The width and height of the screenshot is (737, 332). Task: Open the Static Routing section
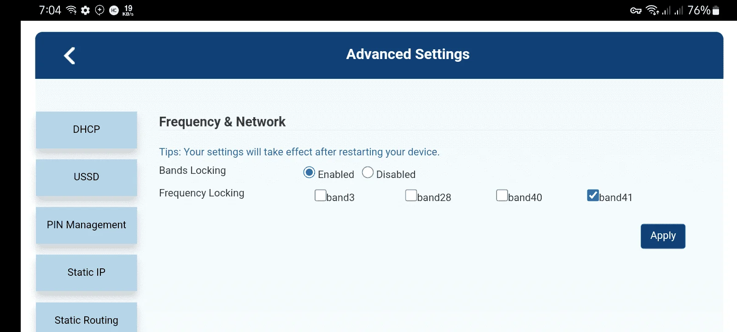coord(87,318)
